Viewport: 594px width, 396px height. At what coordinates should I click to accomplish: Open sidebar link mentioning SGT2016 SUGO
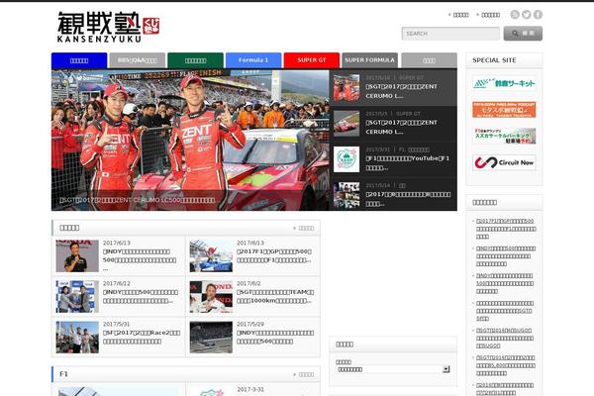coord(505,338)
